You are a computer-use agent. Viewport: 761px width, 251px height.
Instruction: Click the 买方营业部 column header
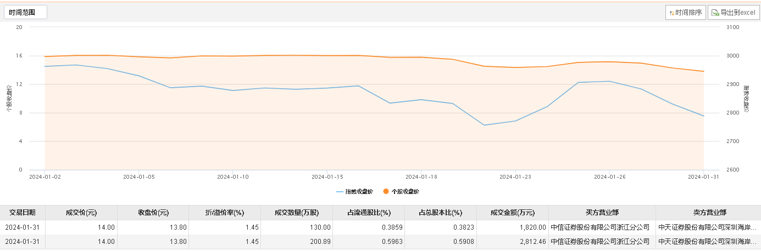pyautogui.click(x=602, y=213)
